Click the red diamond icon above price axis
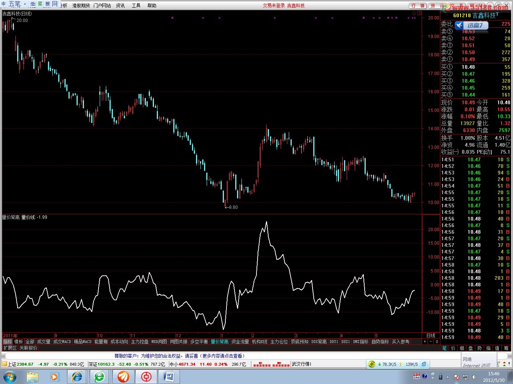Image resolution: width=513 pixels, height=384 pixels. click(x=414, y=14)
